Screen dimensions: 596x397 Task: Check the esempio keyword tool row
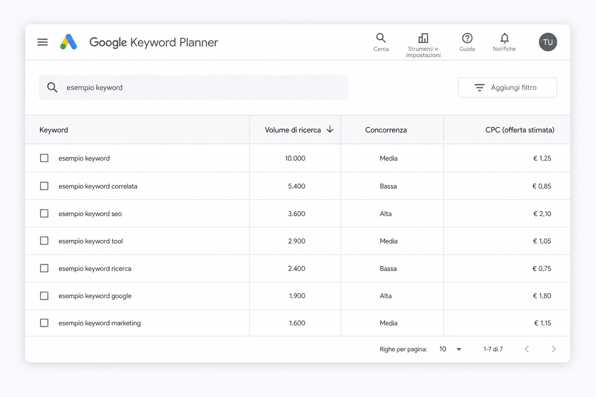tap(44, 241)
